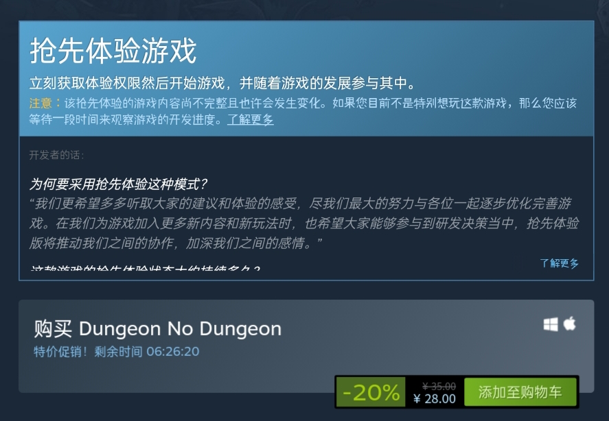Click the discounted price ¥ 28.00

pos(435,398)
